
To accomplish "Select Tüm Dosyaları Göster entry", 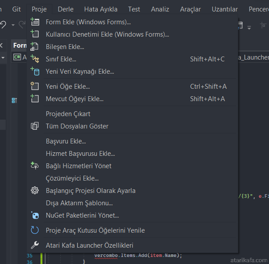I will click(132, 126).
